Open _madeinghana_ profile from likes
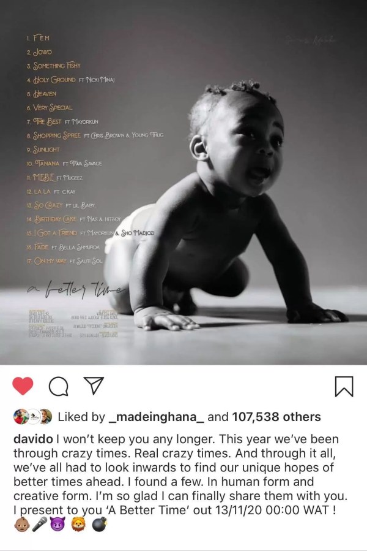This screenshot has width=367, height=551. point(157,417)
